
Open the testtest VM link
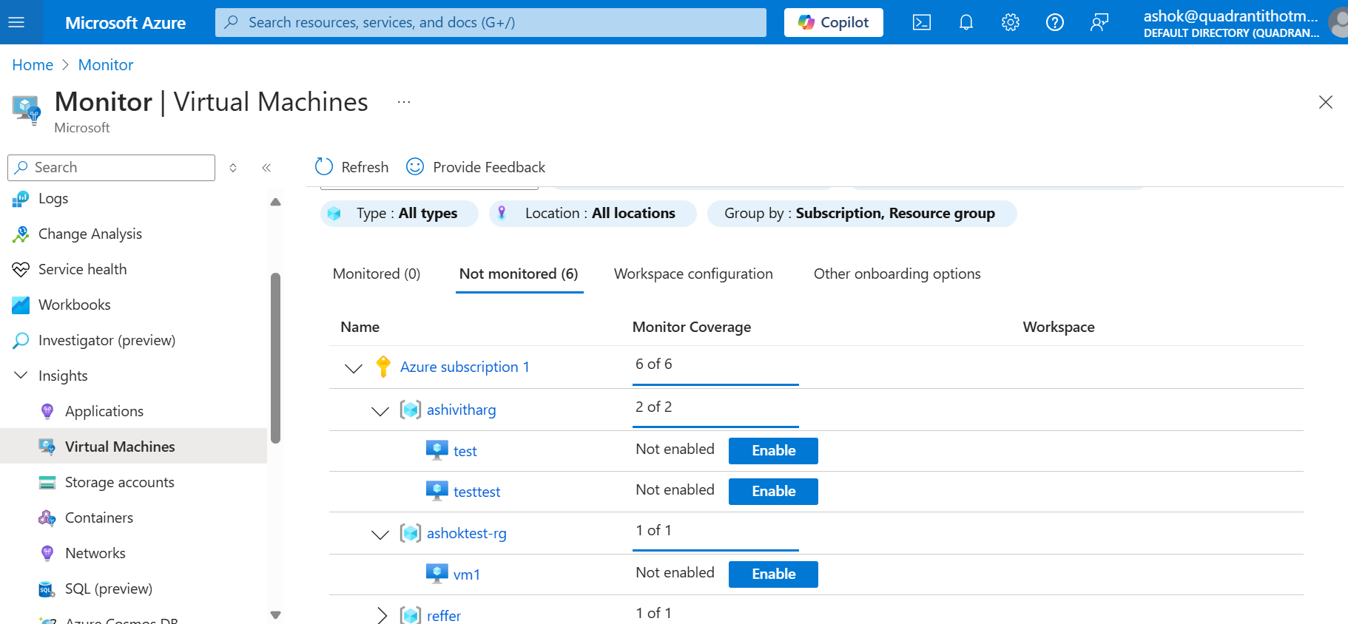[x=476, y=492]
